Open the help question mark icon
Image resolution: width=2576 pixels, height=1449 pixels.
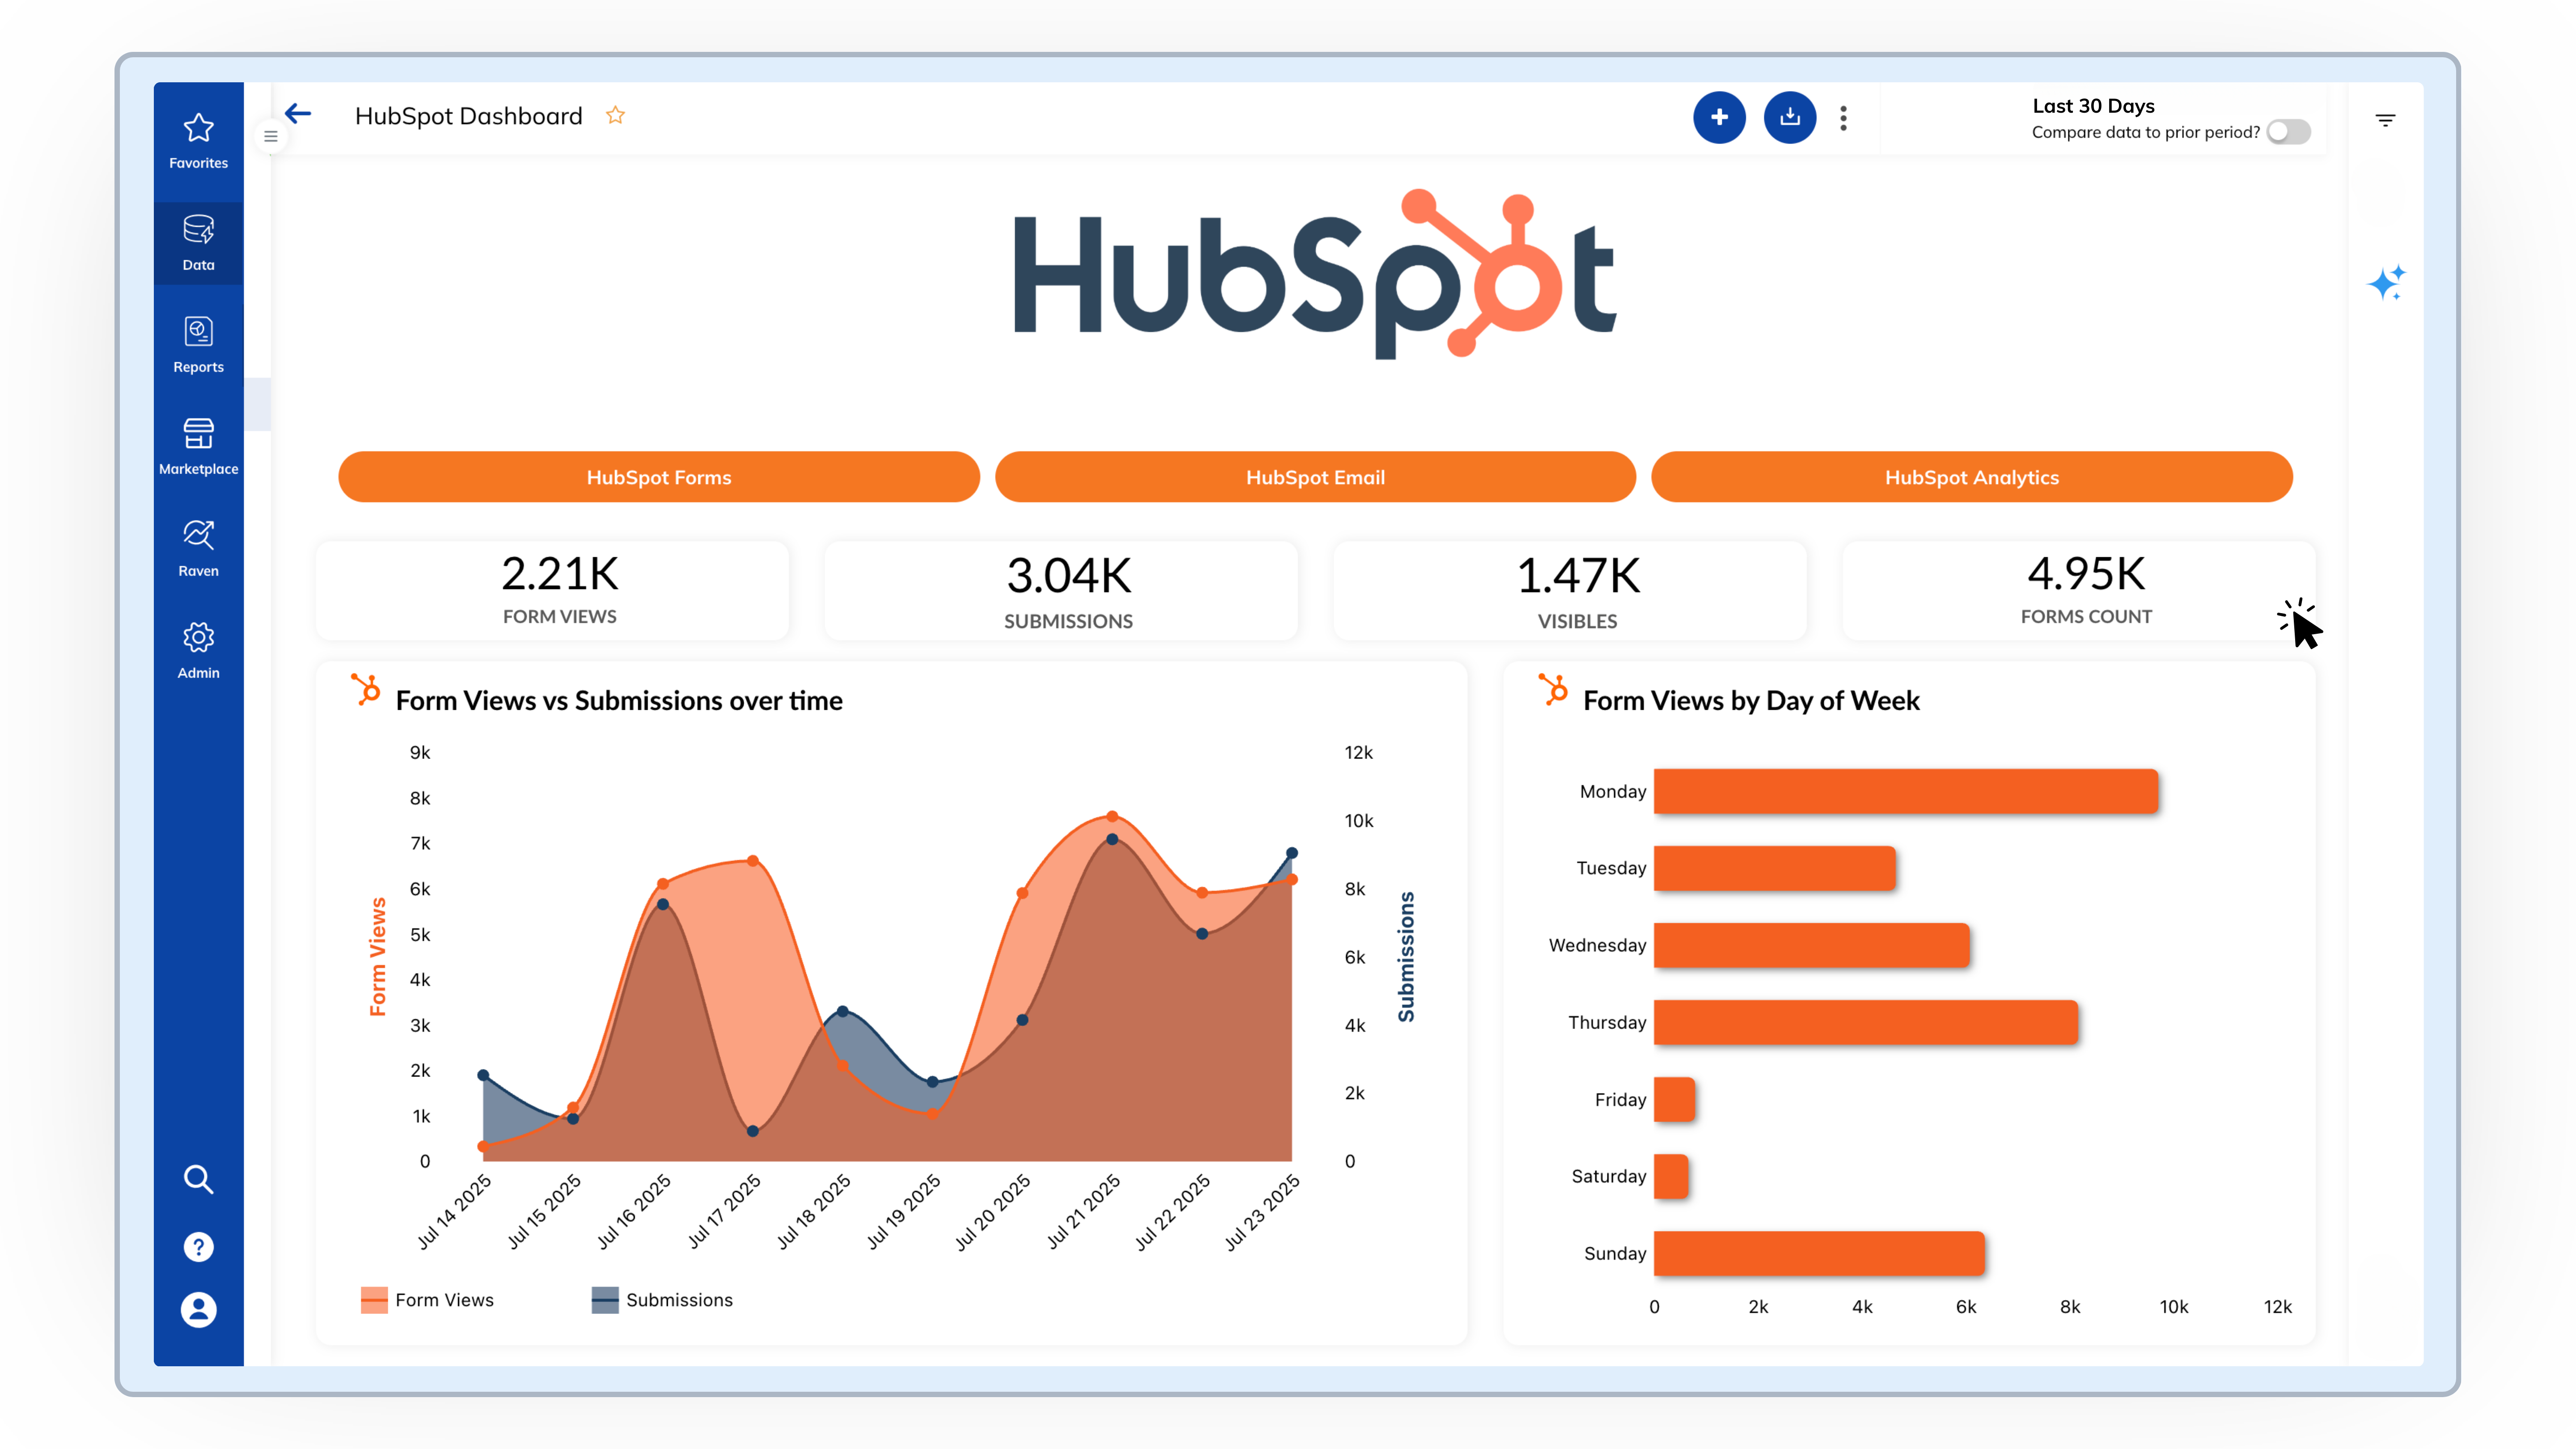click(x=198, y=1246)
